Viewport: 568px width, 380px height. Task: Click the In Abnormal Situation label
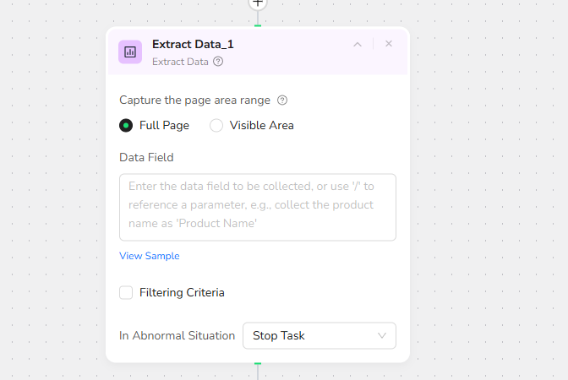pyautogui.click(x=177, y=335)
